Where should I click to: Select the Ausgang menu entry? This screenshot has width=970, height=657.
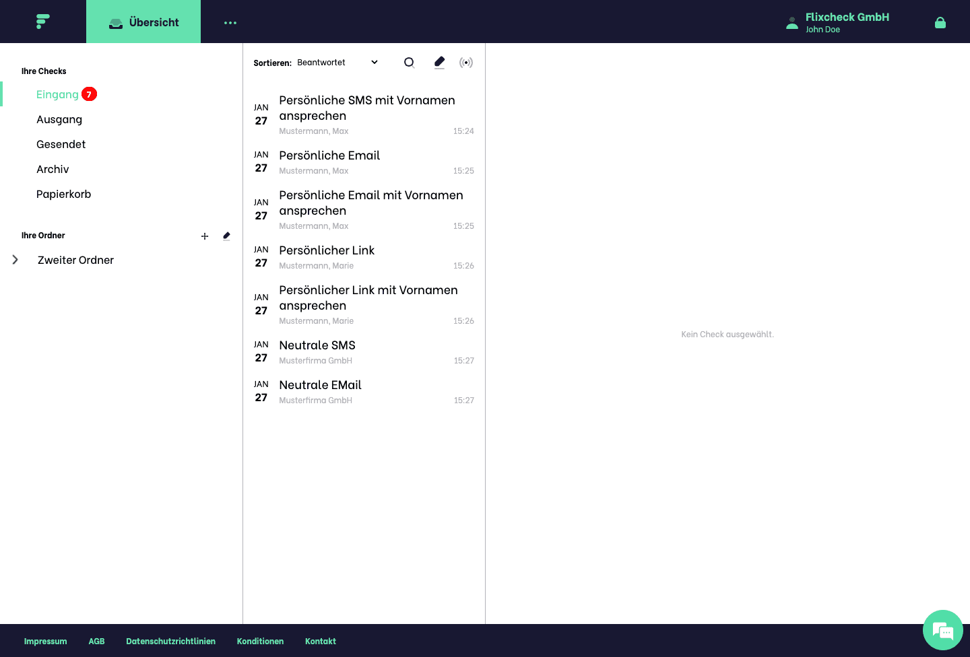pyautogui.click(x=59, y=119)
